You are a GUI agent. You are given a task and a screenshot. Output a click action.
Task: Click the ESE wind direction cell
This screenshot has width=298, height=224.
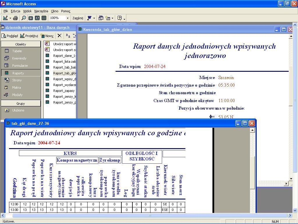(165, 210)
